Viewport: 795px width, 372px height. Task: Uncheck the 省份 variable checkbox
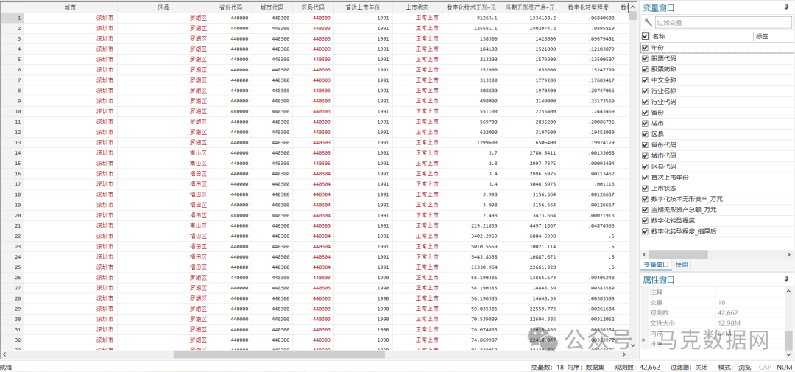[646, 113]
